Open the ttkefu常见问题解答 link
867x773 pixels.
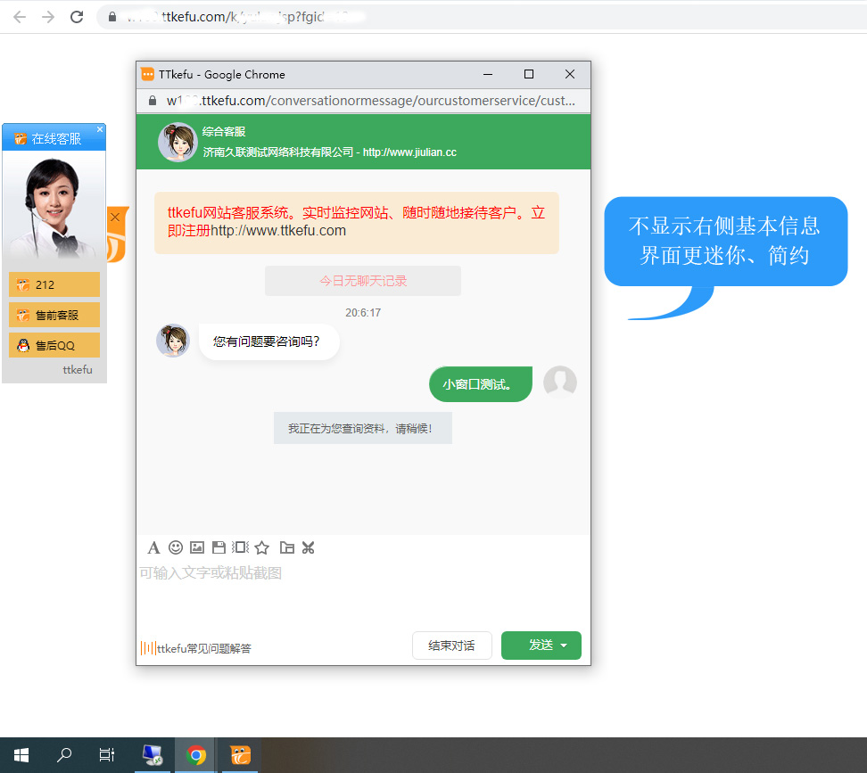coord(203,648)
